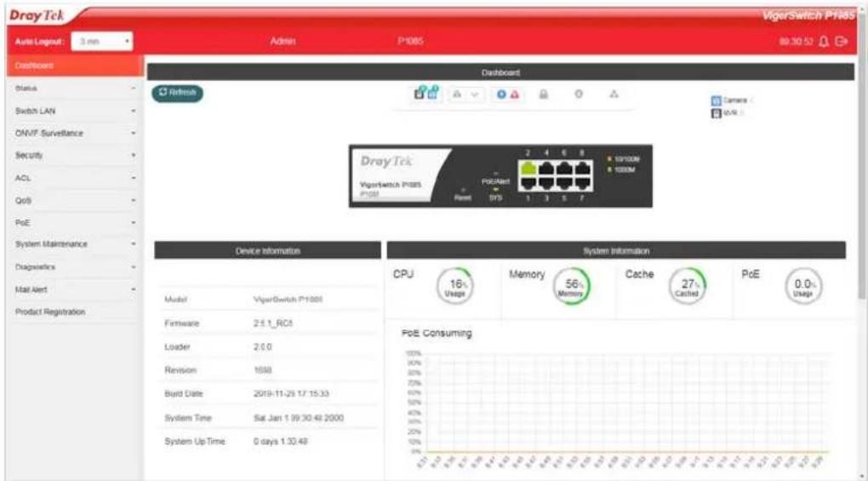868x481 pixels.
Task: Click the PoE usage gauge
Action: click(x=804, y=286)
